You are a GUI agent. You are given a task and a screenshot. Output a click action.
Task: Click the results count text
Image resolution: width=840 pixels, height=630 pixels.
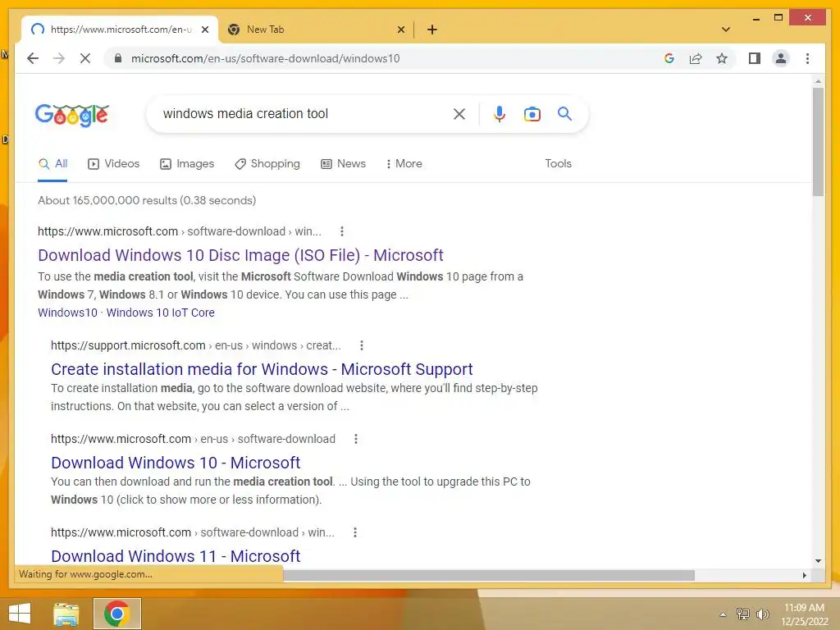[147, 200]
